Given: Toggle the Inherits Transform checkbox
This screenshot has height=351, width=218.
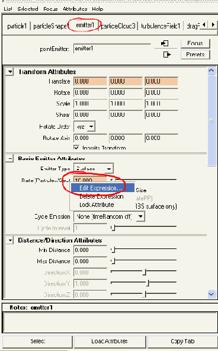Looking at the screenshot, I should pos(76,148).
